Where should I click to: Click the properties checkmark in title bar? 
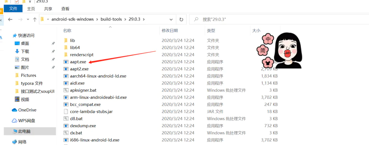tap(17, 2)
